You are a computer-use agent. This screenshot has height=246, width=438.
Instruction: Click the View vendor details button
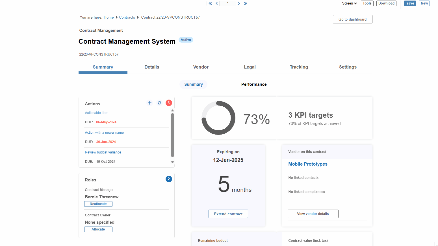click(x=313, y=214)
